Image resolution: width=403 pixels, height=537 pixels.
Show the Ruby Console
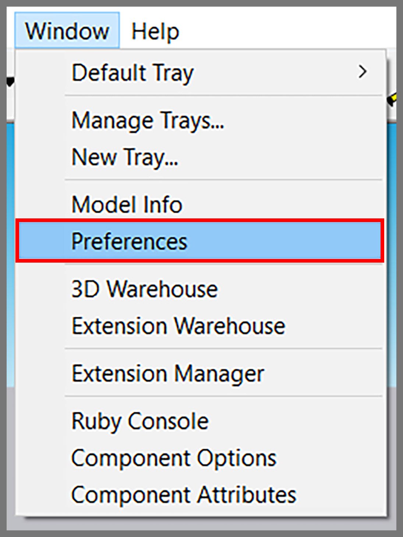tap(200, 421)
